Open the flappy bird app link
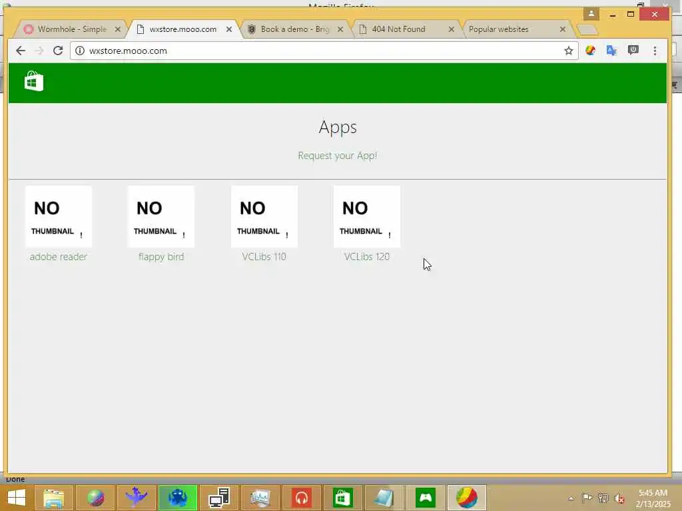This screenshot has width=682, height=511. 161,257
